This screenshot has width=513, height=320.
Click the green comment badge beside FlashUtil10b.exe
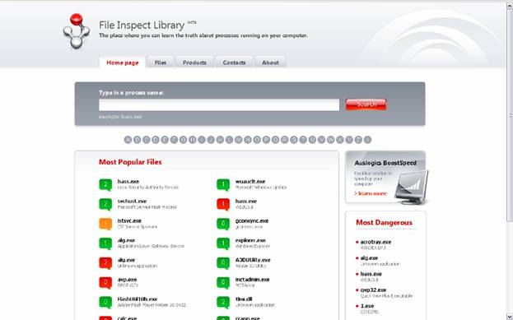pos(105,303)
